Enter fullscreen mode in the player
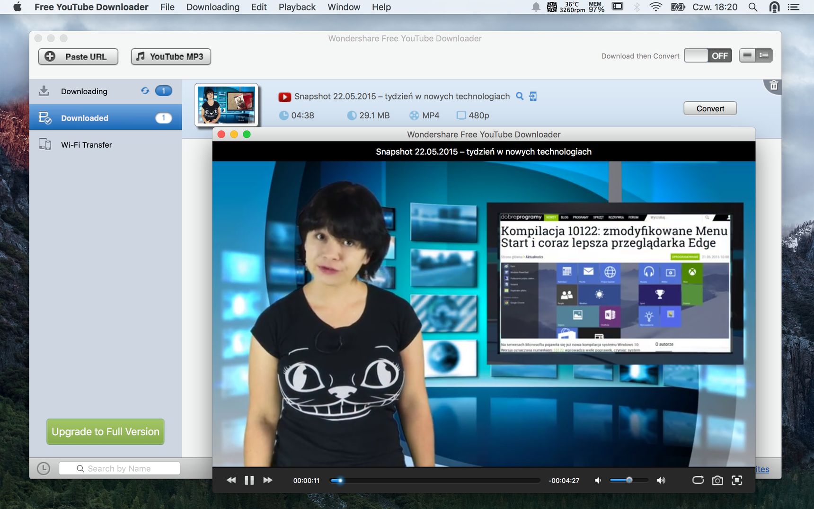 (x=737, y=480)
